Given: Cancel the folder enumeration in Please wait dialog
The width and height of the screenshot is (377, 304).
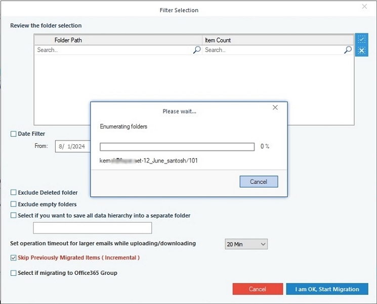Looking at the screenshot, I should [259, 182].
